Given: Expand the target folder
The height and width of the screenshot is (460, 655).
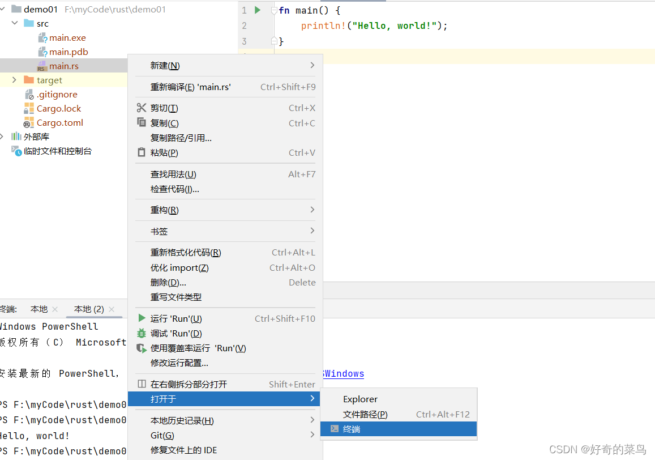Looking at the screenshot, I should (x=14, y=80).
